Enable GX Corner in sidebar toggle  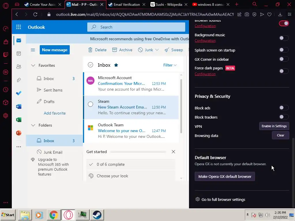(x=284, y=59)
